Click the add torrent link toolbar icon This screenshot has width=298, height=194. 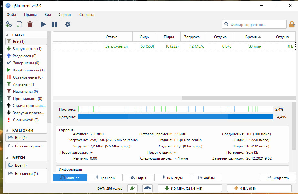click(x=9, y=24)
